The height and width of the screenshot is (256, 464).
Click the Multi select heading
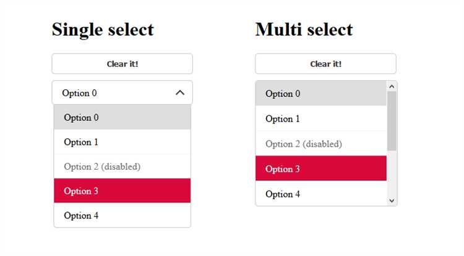click(304, 30)
